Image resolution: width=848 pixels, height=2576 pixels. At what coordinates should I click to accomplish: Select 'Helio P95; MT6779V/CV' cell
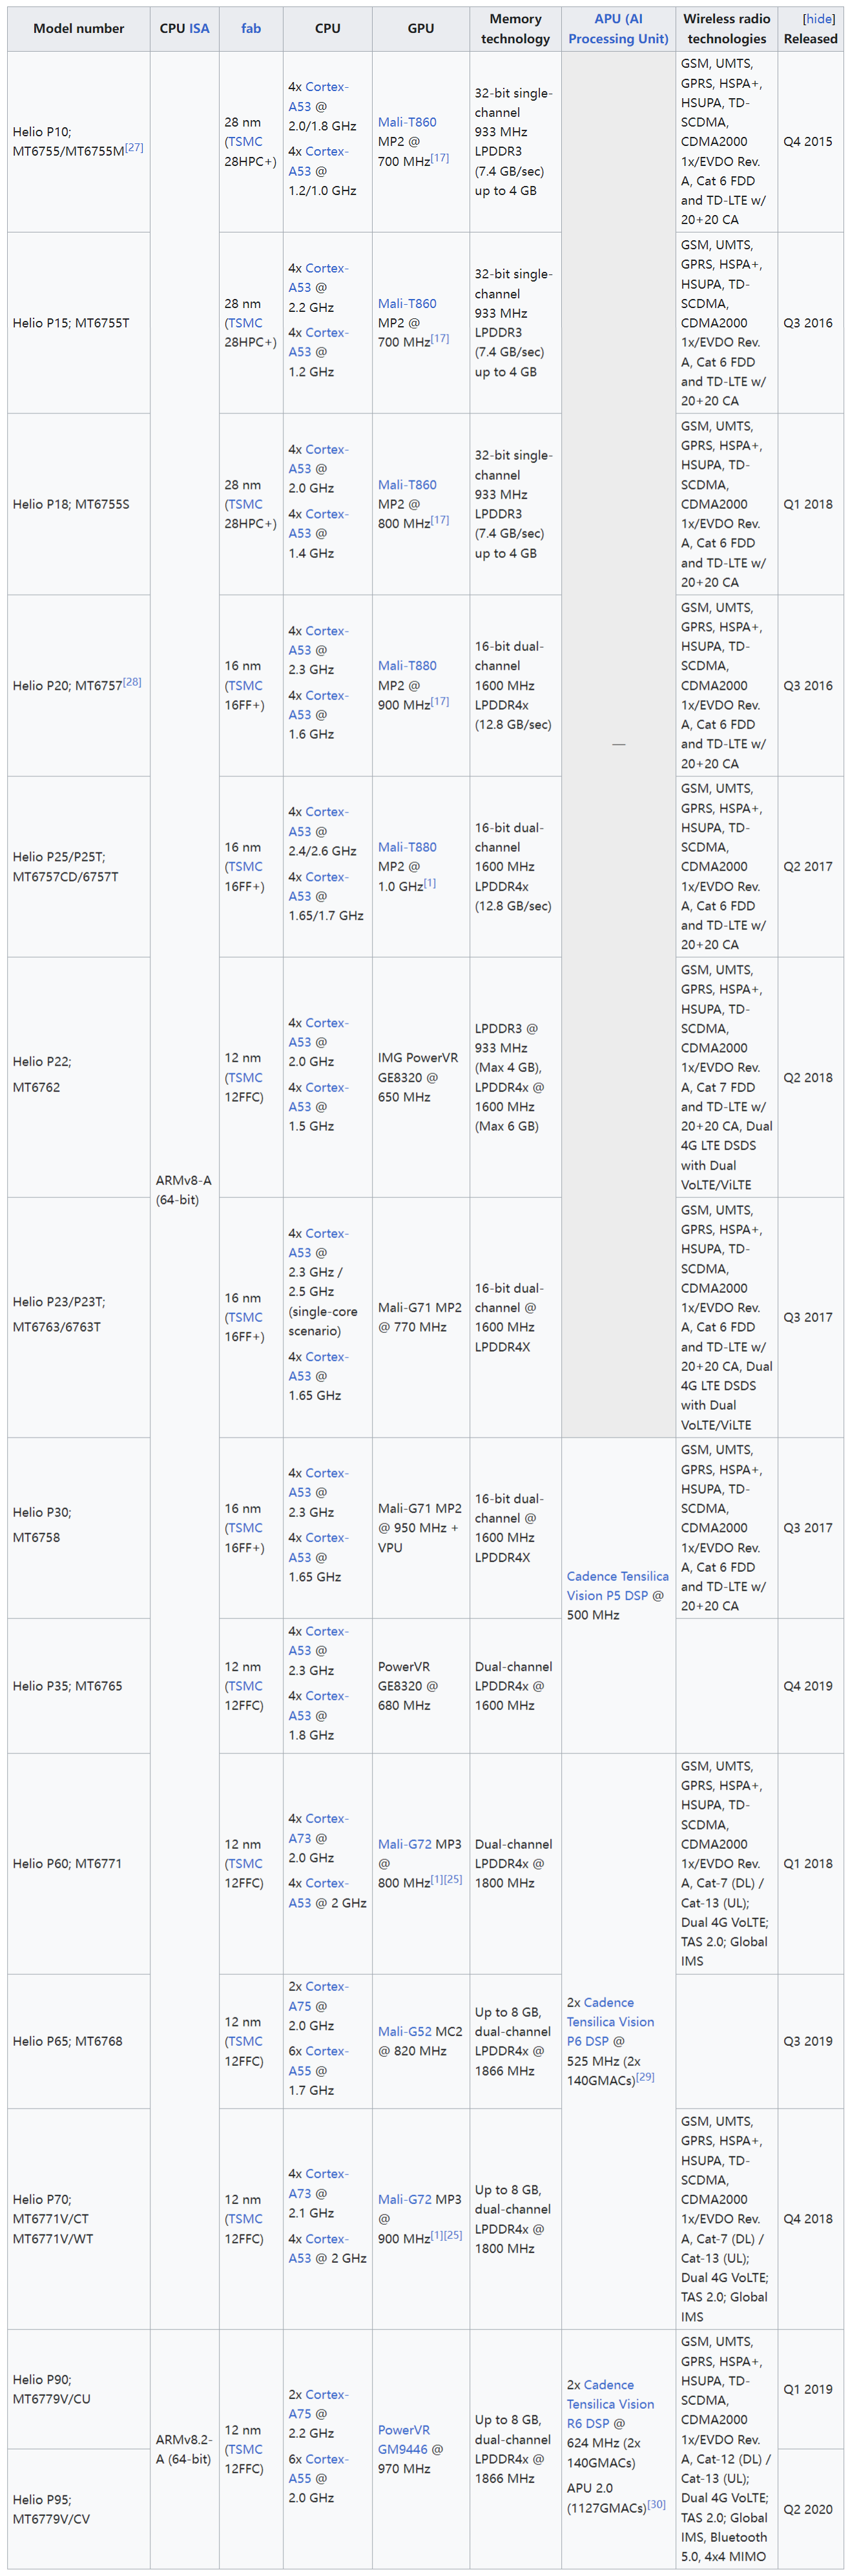(79, 2509)
